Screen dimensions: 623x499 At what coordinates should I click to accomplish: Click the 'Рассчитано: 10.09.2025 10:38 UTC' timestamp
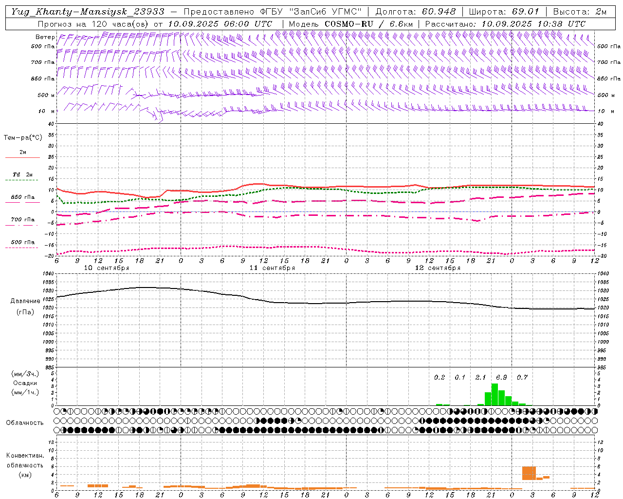[x=505, y=23]
